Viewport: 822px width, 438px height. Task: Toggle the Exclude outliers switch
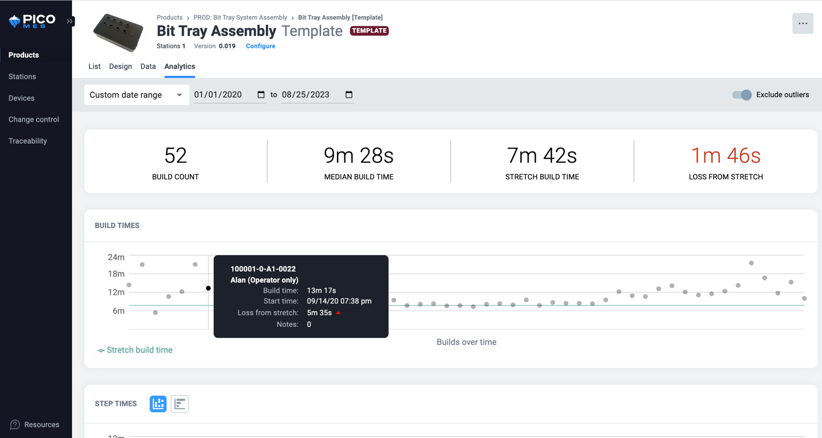tap(742, 95)
